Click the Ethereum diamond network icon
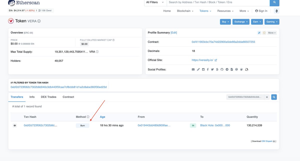Screen dimensions: 300x161 [x=276, y=11]
